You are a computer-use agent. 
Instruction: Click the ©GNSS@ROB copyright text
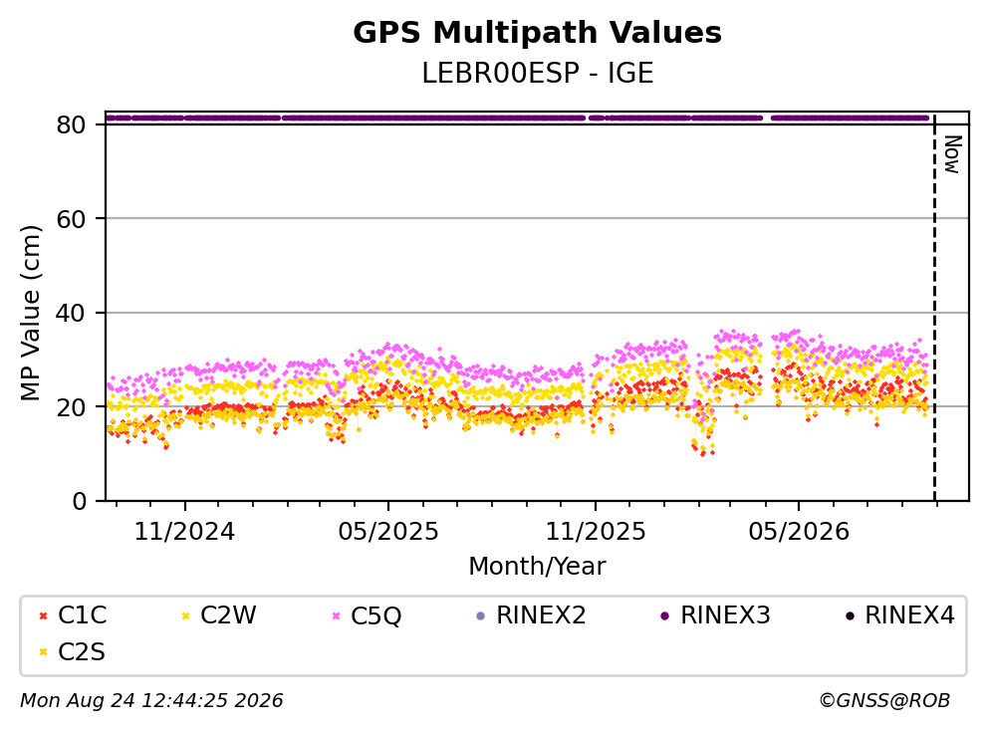(x=884, y=701)
